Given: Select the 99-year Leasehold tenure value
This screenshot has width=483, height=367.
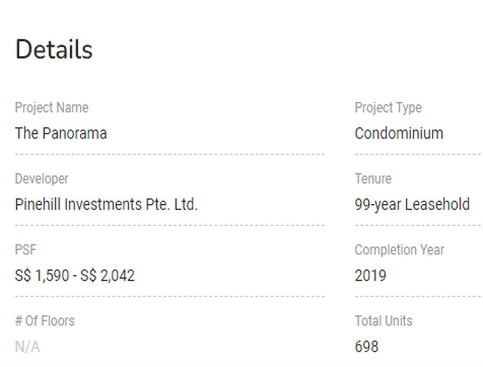Looking at the screenshot, I should pos(412,205).
